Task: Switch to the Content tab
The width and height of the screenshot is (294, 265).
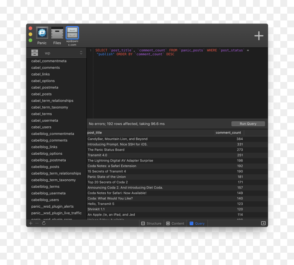Action: click(x=175, y=223)
